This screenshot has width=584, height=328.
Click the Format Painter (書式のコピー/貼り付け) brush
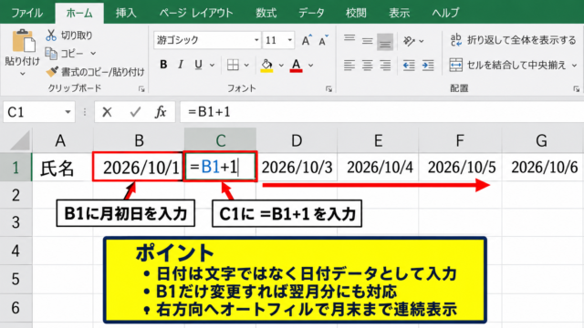point(52,71)
